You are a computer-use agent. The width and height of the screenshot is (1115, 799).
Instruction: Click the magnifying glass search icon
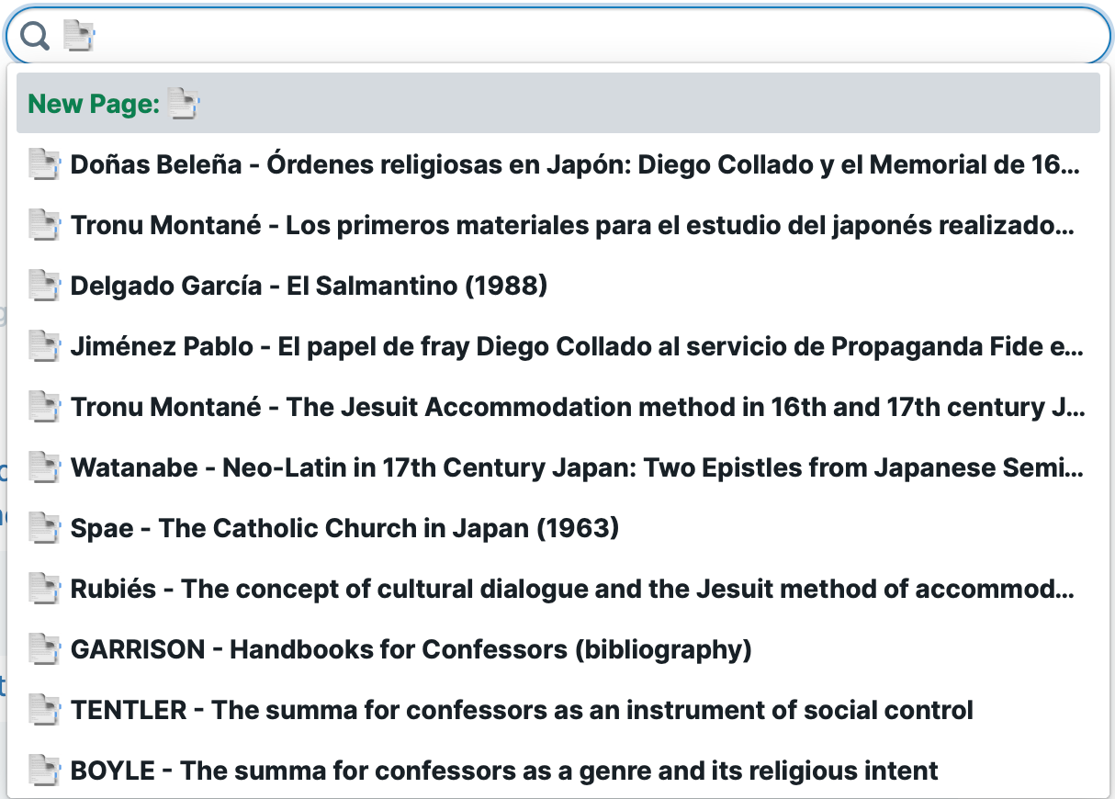point(35,36)
